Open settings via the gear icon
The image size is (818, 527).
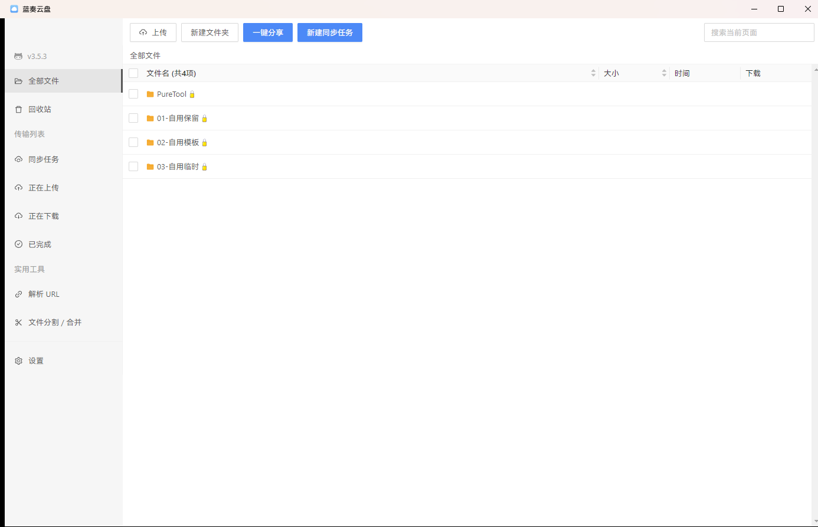[x=18, y=361]
